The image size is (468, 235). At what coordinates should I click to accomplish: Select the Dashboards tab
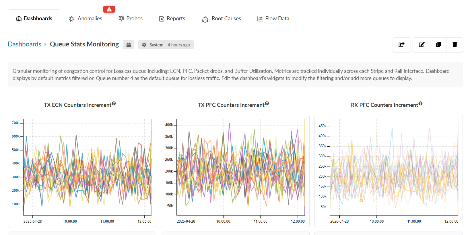click(34, 19)
